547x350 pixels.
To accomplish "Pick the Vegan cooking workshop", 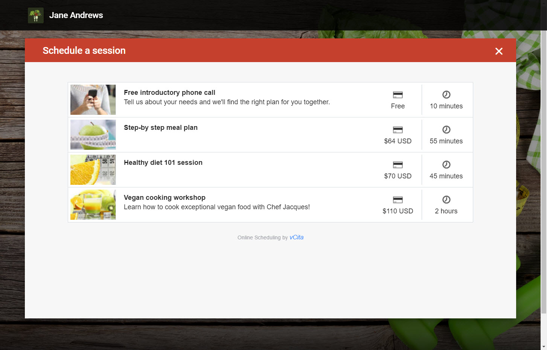I will [x=270, y=205].
